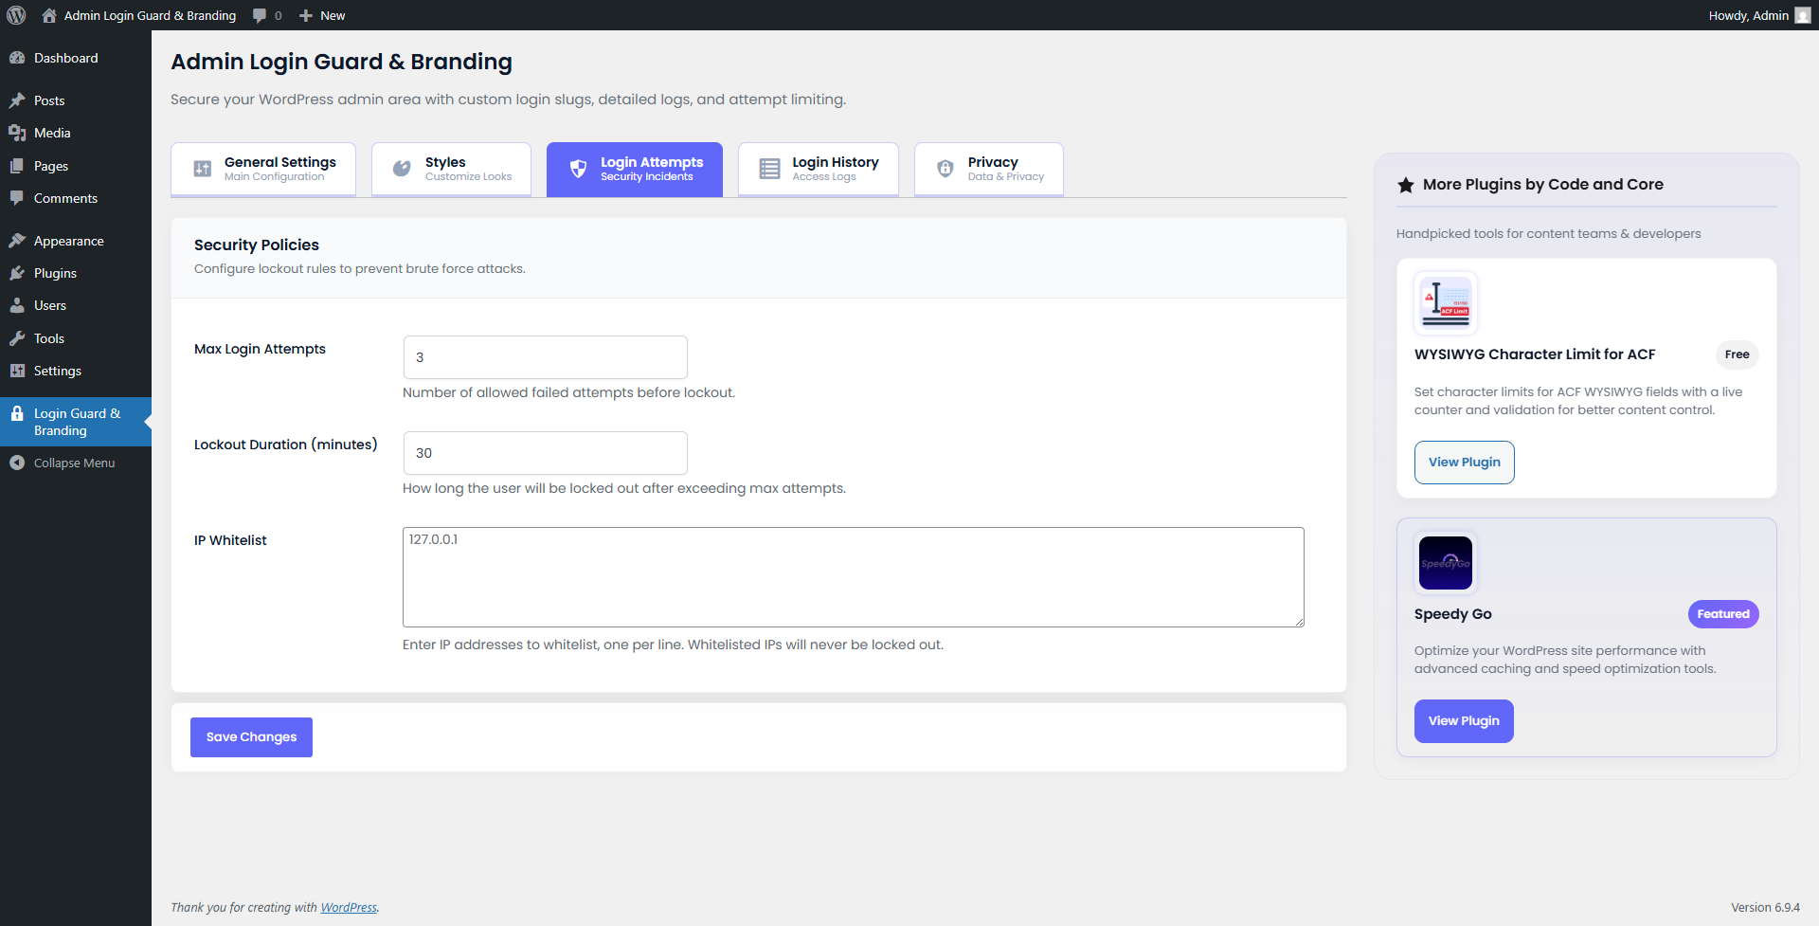The width and height of the screenshot is (1819, 926).
Task: Click the Collapse Menu arrow icon
Action: pyautogui.click(x=15, y=463)
